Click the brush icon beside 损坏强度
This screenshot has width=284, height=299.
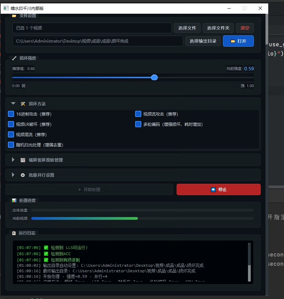tap(14, 58)
